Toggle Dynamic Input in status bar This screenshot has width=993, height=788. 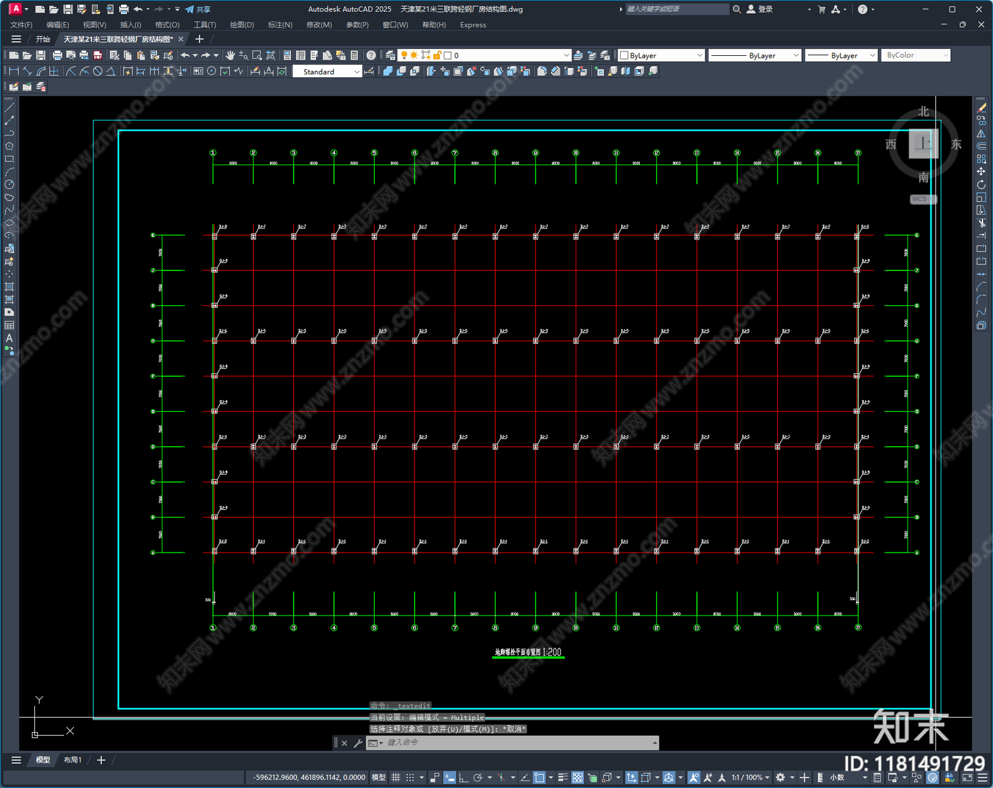click(x=449, y=777)
